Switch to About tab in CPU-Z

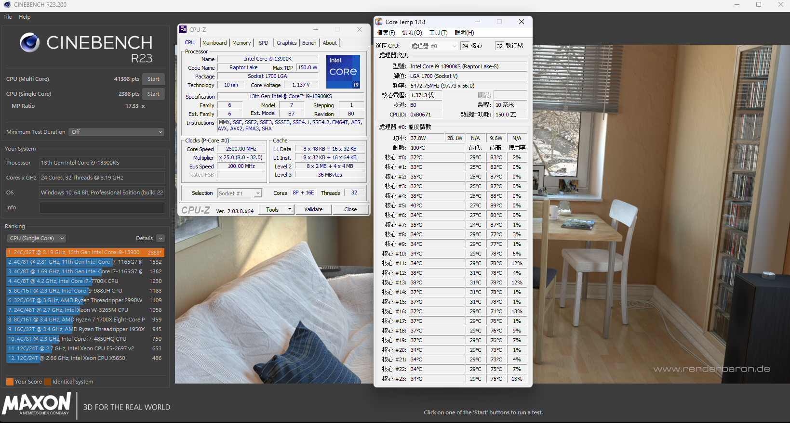click(x=330, y=43)
